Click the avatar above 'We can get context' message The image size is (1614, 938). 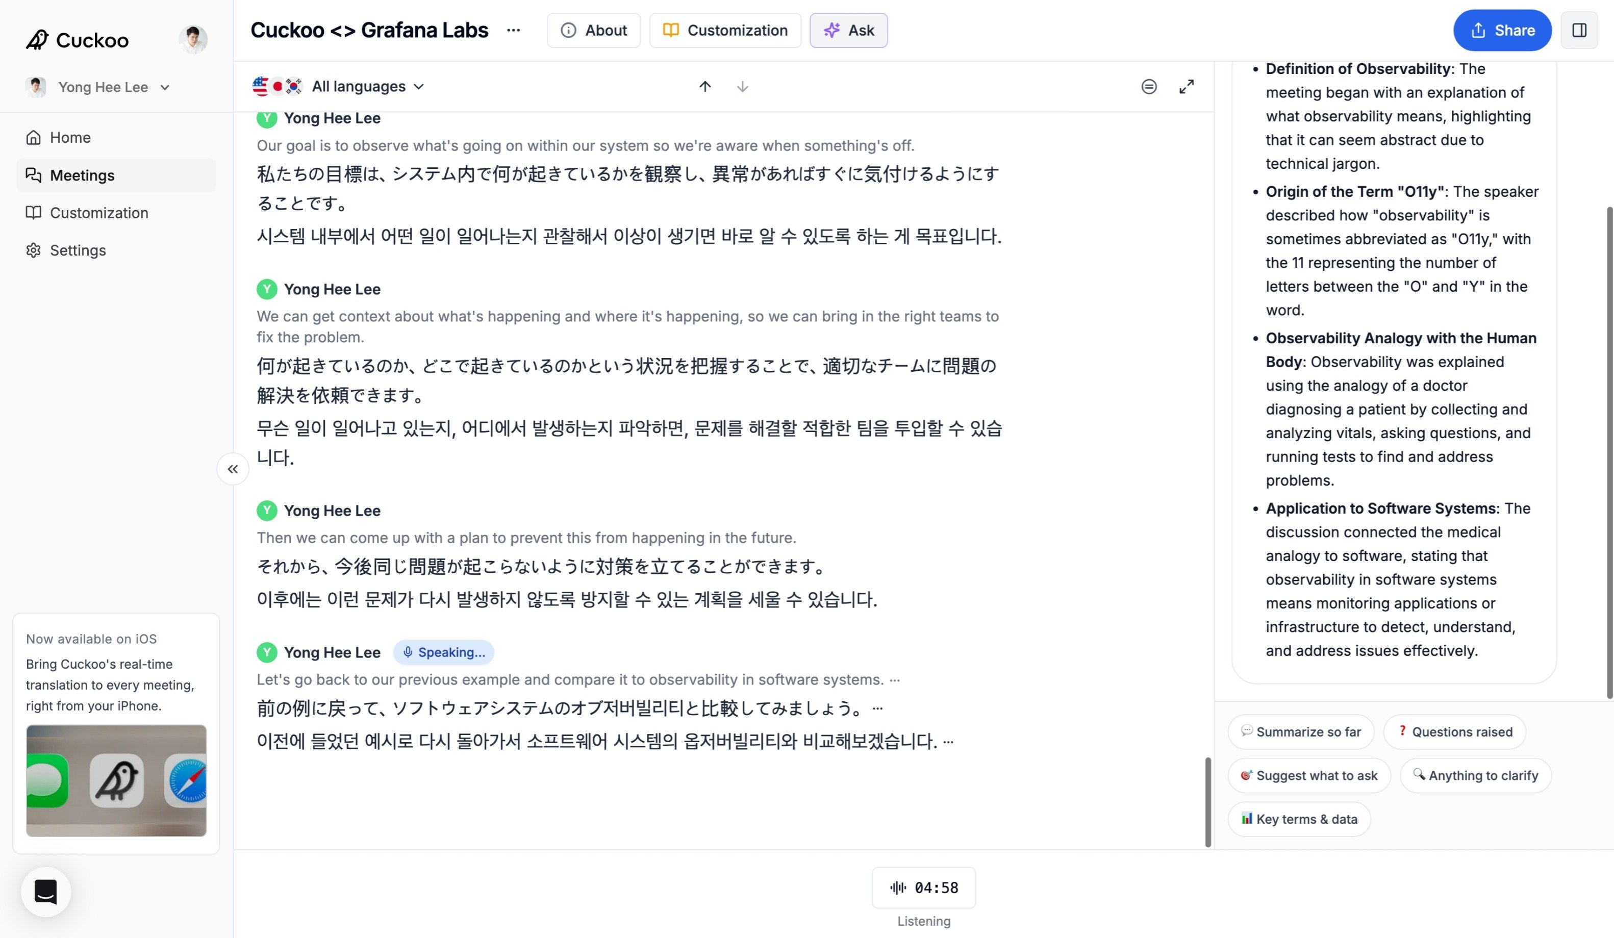coord(267,289)
